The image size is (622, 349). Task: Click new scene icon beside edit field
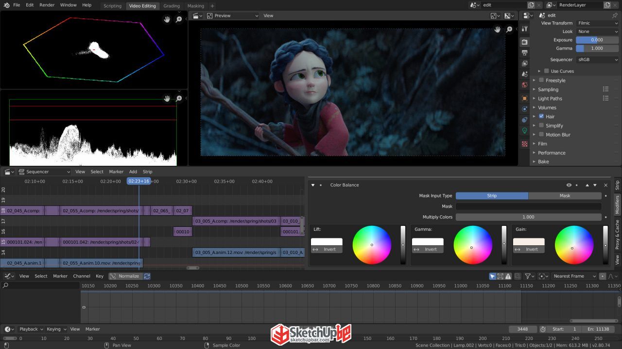point(531,5)
